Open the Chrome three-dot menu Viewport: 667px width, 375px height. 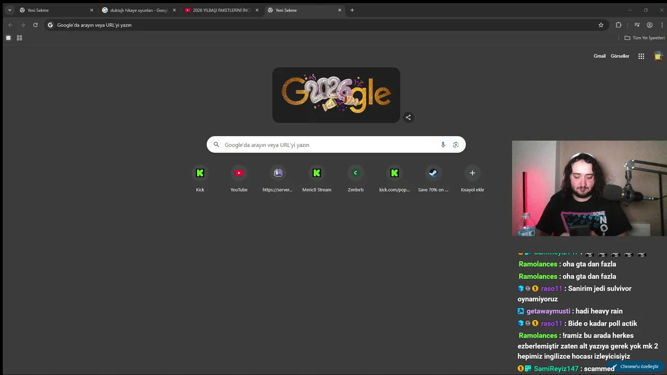point(662,25)
